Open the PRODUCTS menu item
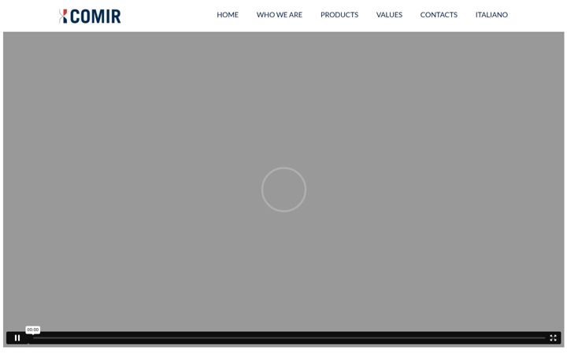The width and height of the screenshot is (567, 354). point(339,15)
